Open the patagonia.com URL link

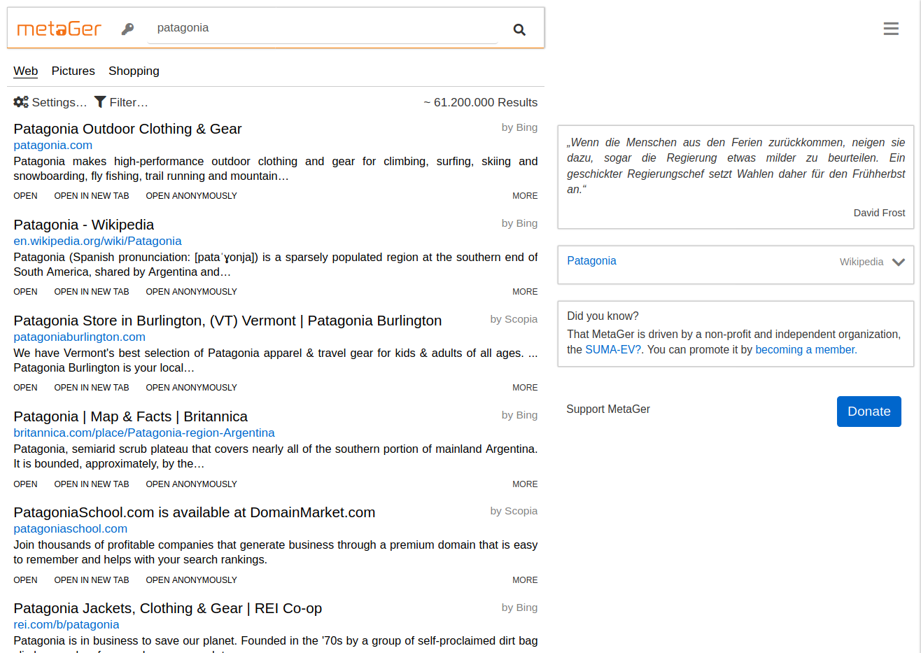[53, 145]
